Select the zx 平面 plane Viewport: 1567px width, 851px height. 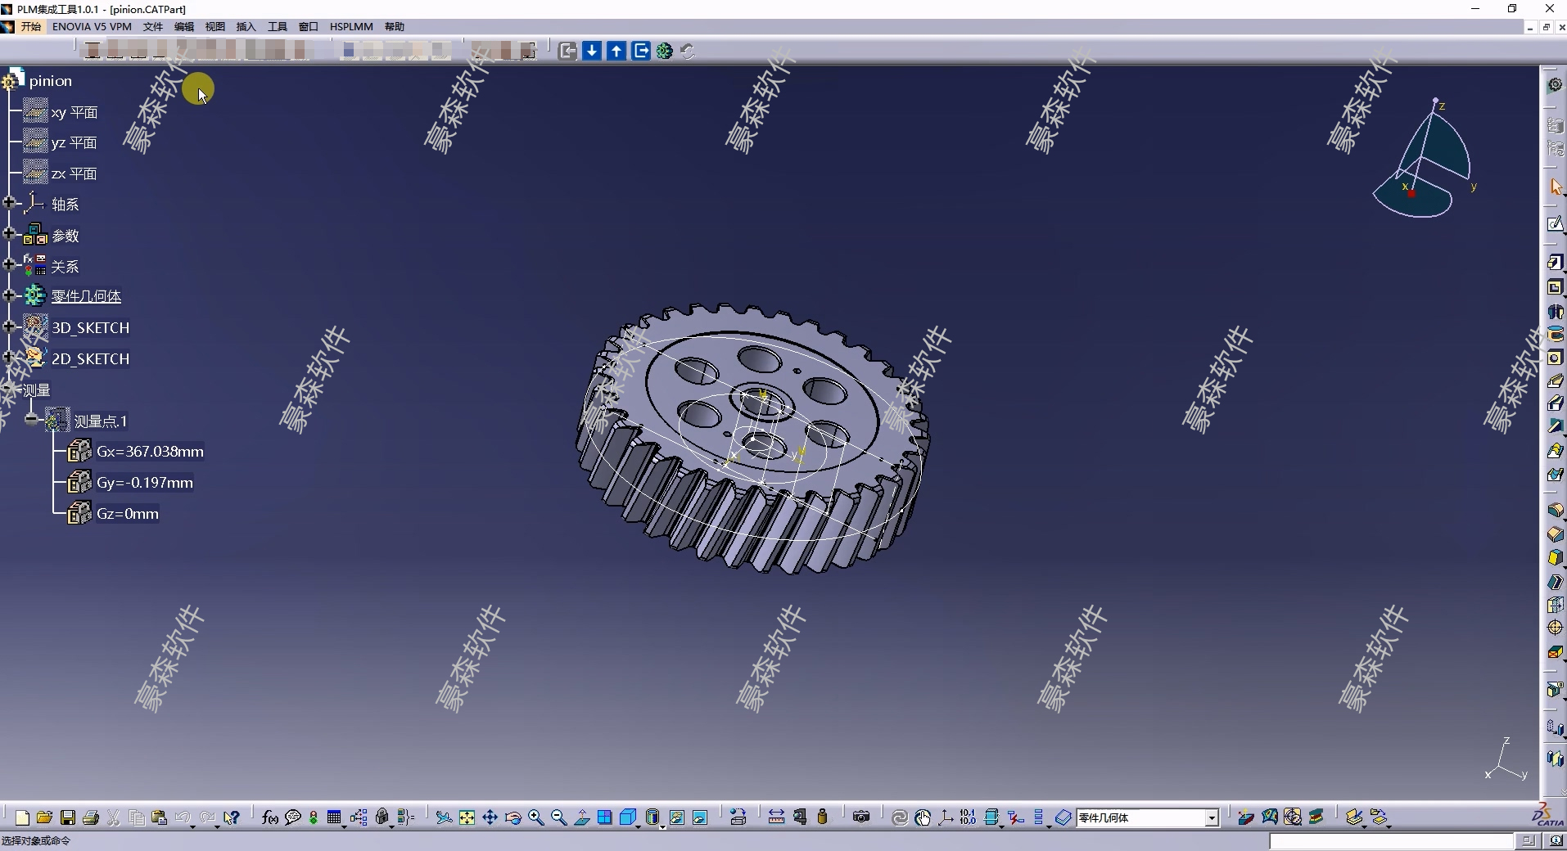(x=74, y=173)
